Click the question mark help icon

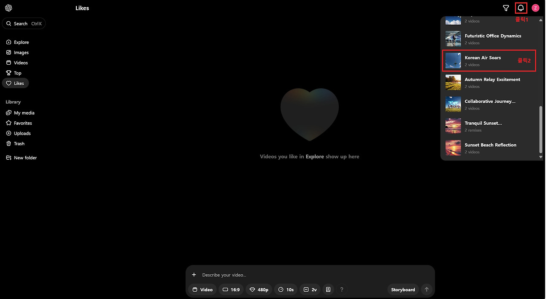point(342,290)
